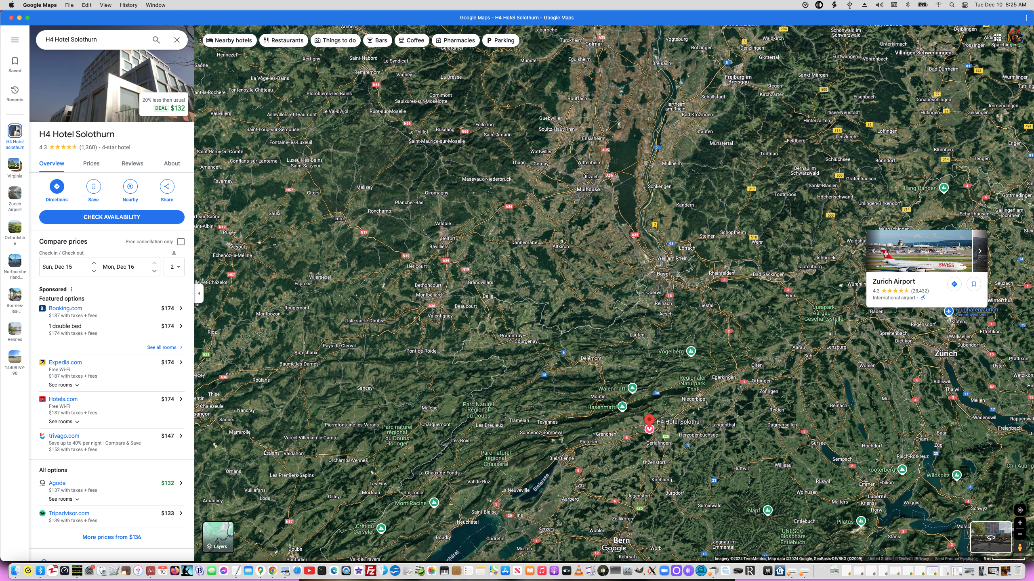
Task: Expand Expedia.com See rooms
Action: coord(64,385)
